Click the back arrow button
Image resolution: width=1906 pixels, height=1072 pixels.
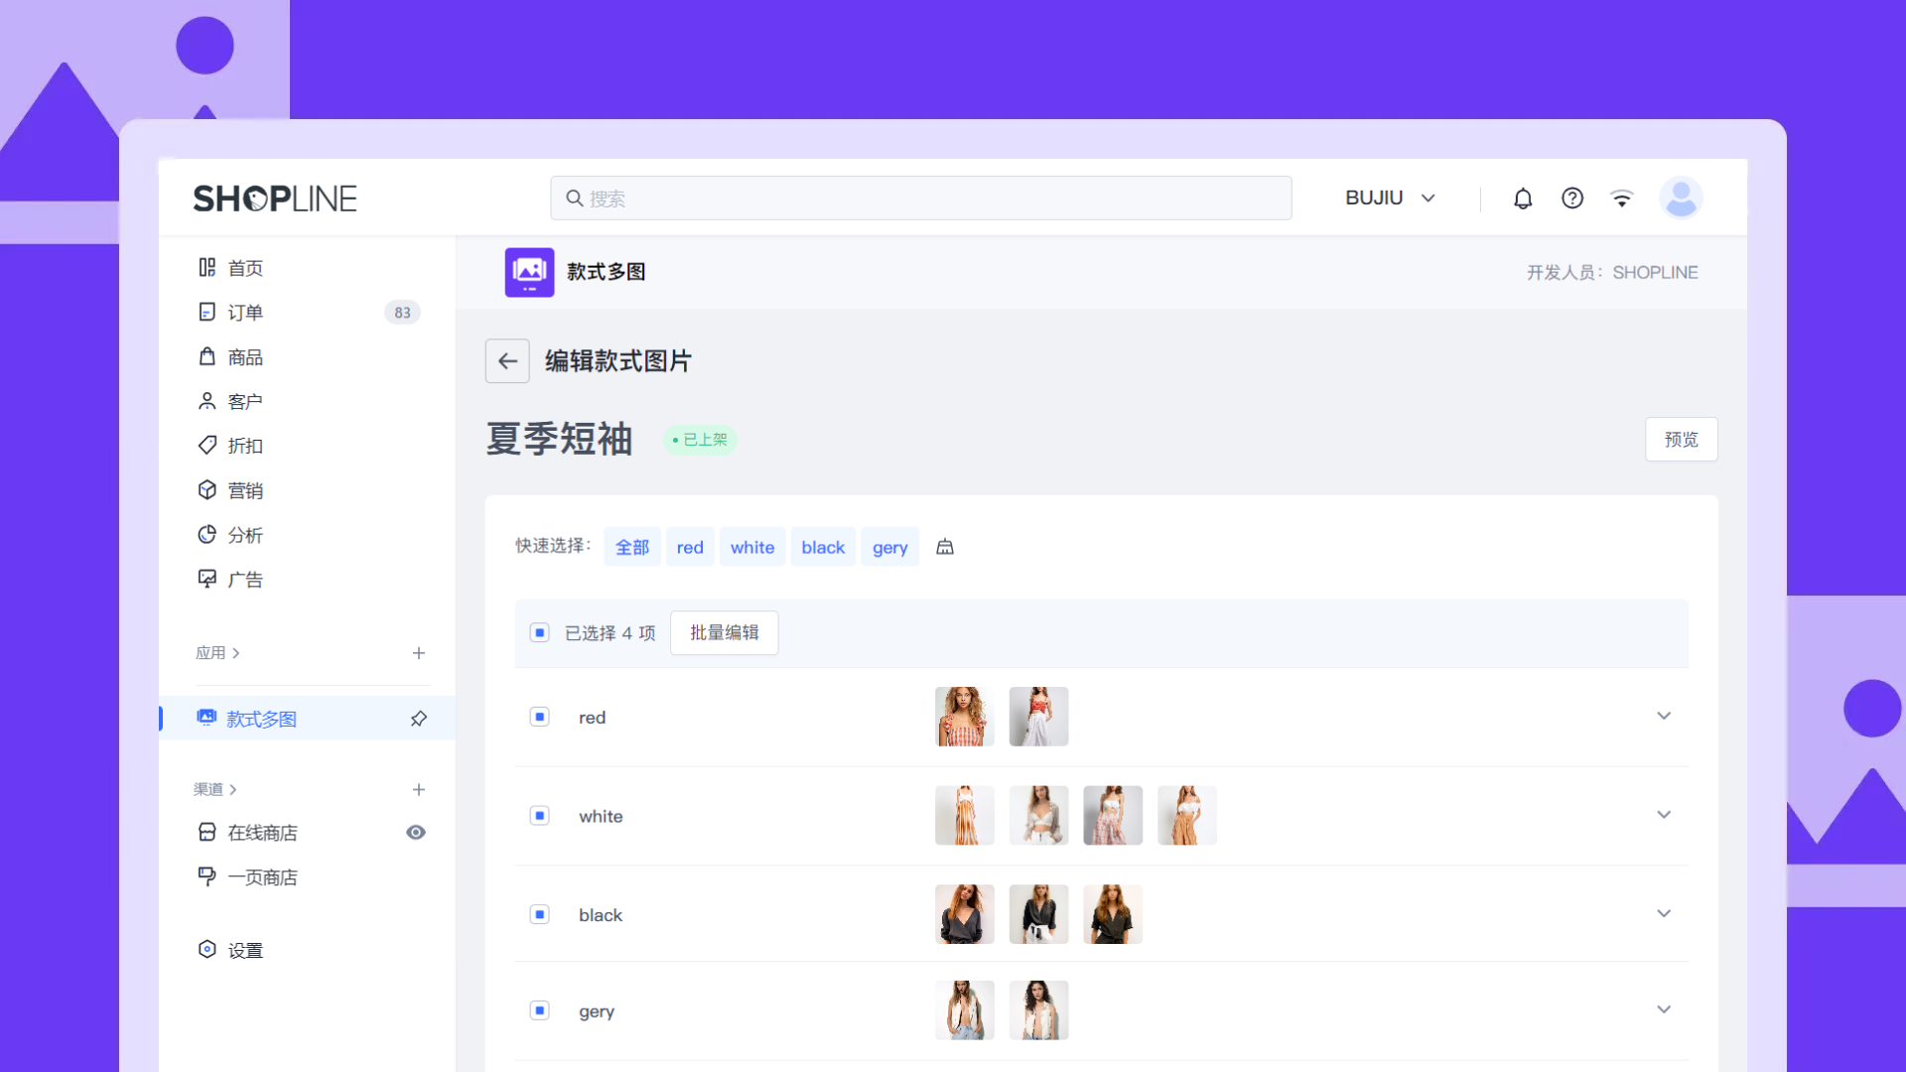(x=507, y=361)
